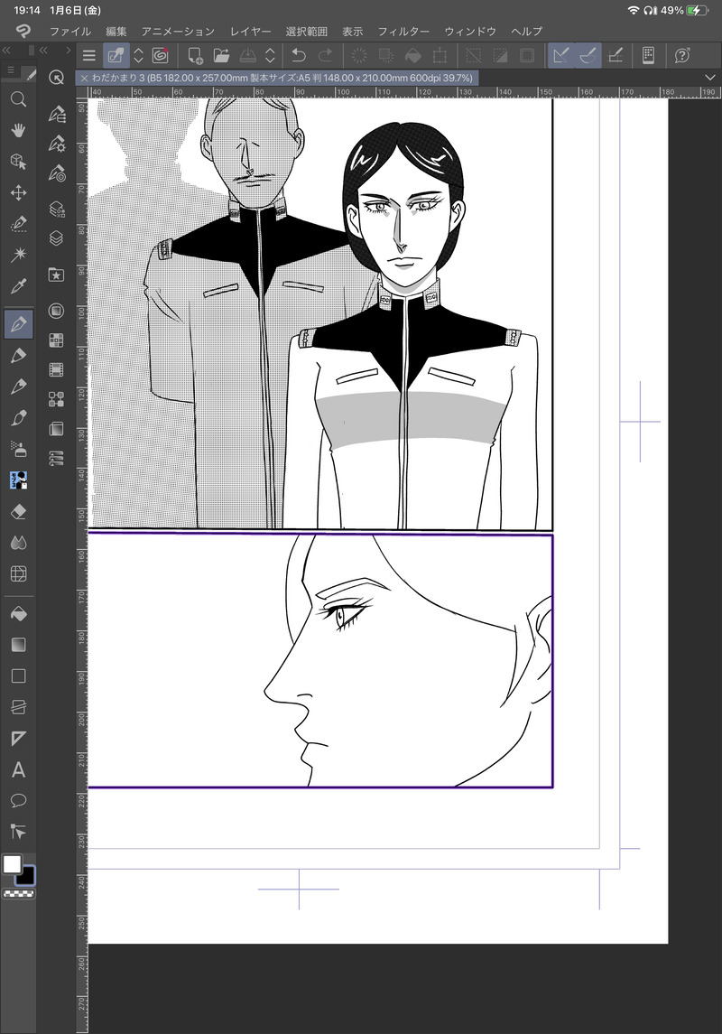The height and width of the screenshot is (1034, 722).
Task: Select the Airbrush spray tool
Action: 18,449
